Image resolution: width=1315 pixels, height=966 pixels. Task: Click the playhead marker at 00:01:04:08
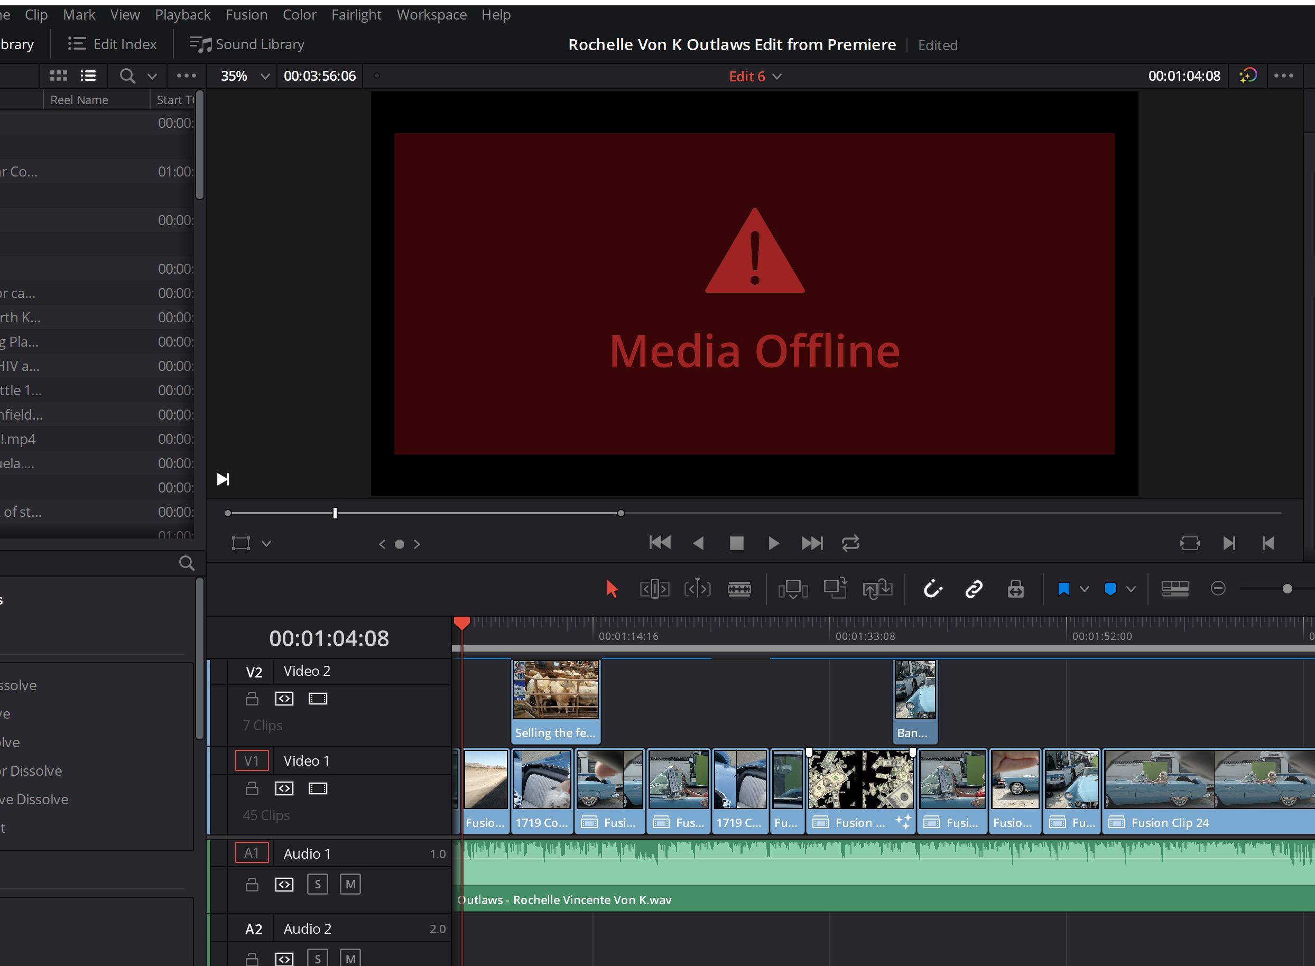coord(462,622)
